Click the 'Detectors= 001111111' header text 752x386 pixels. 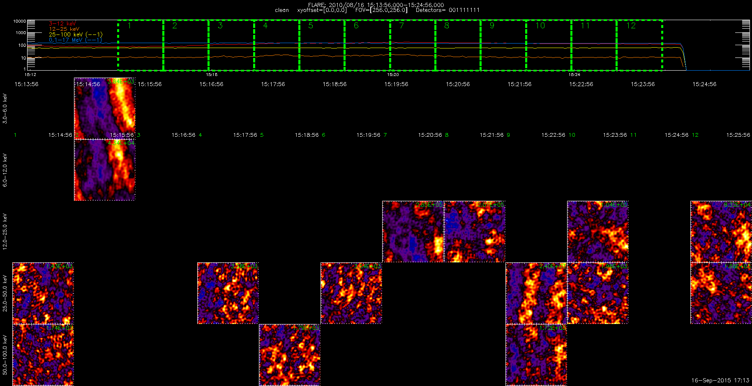[x=448, y=10]
